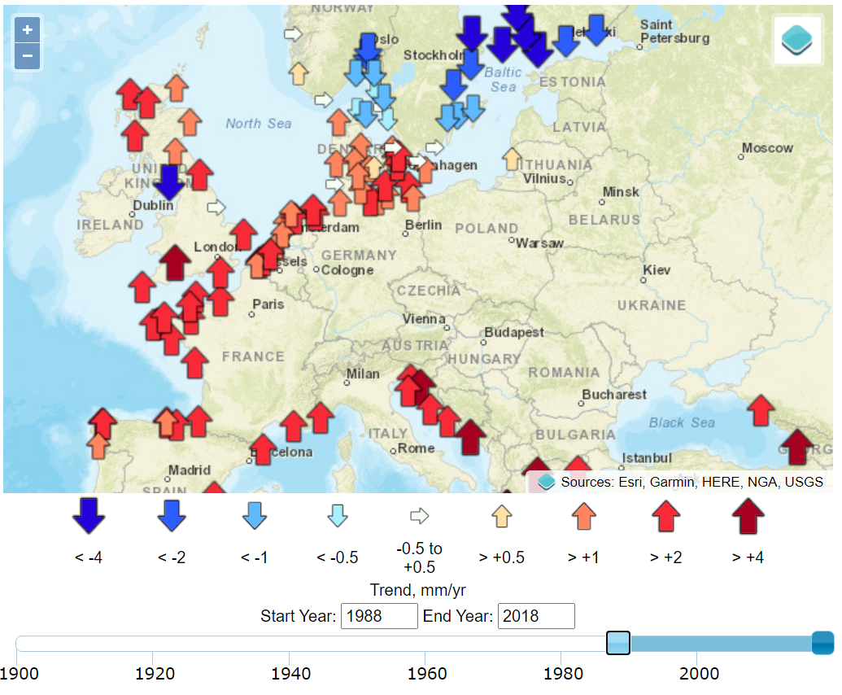Image resolution: width=842 pixels, height=695 pixels.
Task: Click the right slider handle at 2018
Action: pos(823,643)
